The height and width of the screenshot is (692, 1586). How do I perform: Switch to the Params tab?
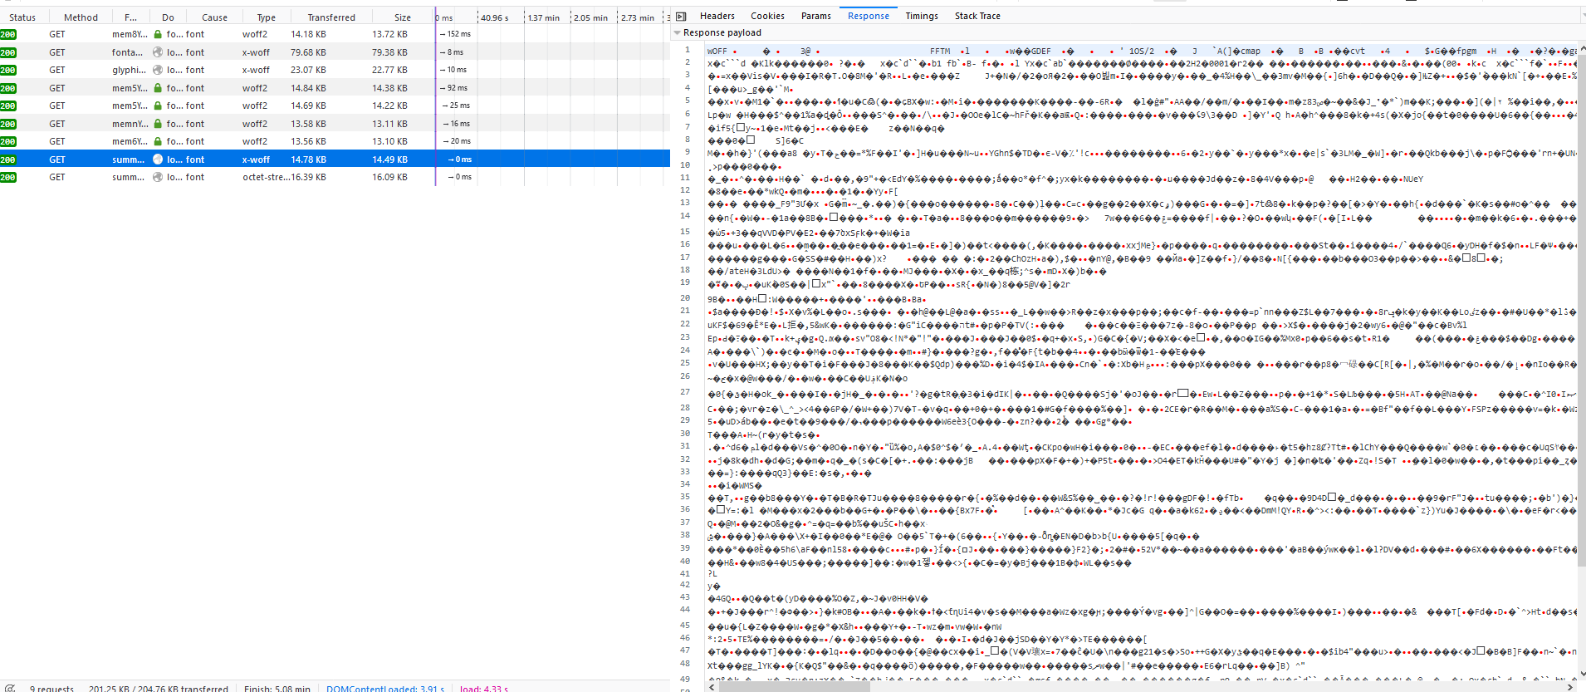tap(816, 16)
